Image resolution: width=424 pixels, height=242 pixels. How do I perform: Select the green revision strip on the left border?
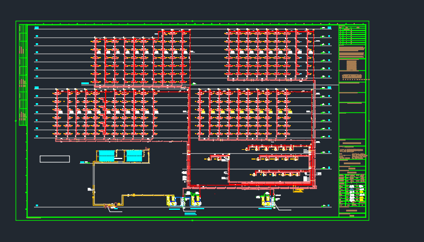[23, 75]
